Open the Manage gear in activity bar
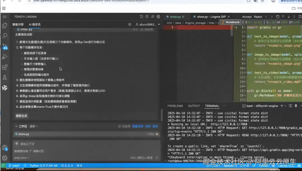 point(5,158)
